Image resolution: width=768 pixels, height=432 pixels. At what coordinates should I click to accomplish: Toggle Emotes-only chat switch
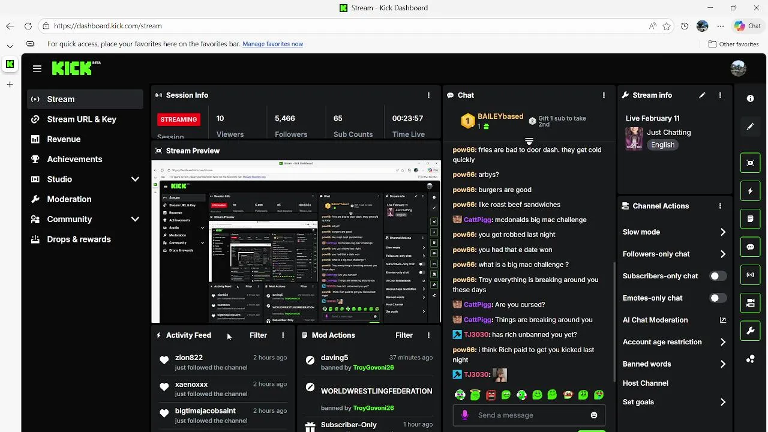click(x=718, y=298)
